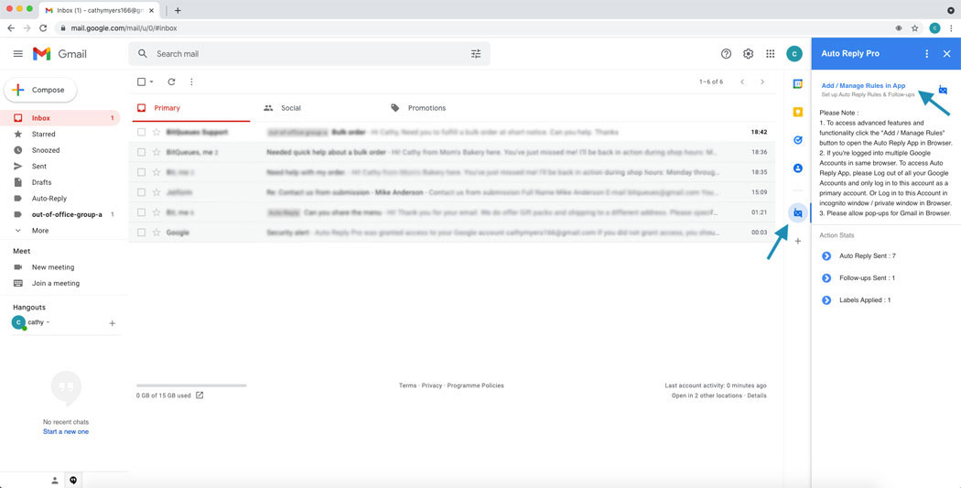Open the Google Account avatar in Gmail header
This screenshot has width=961, height=488.
794,54
